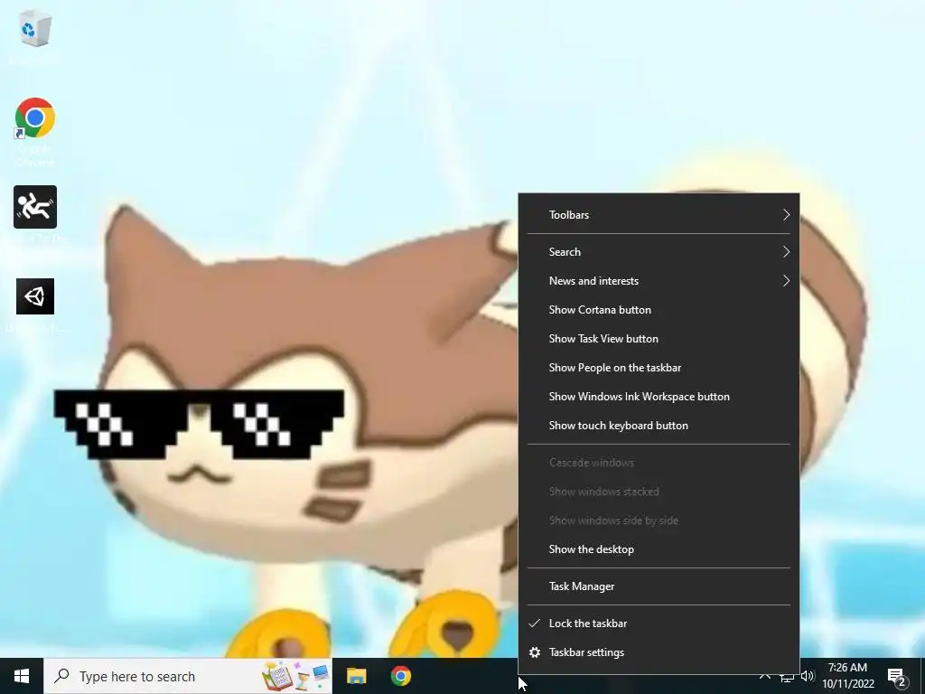
Task: Click the Type here to search field
Action: click(188, 676)
